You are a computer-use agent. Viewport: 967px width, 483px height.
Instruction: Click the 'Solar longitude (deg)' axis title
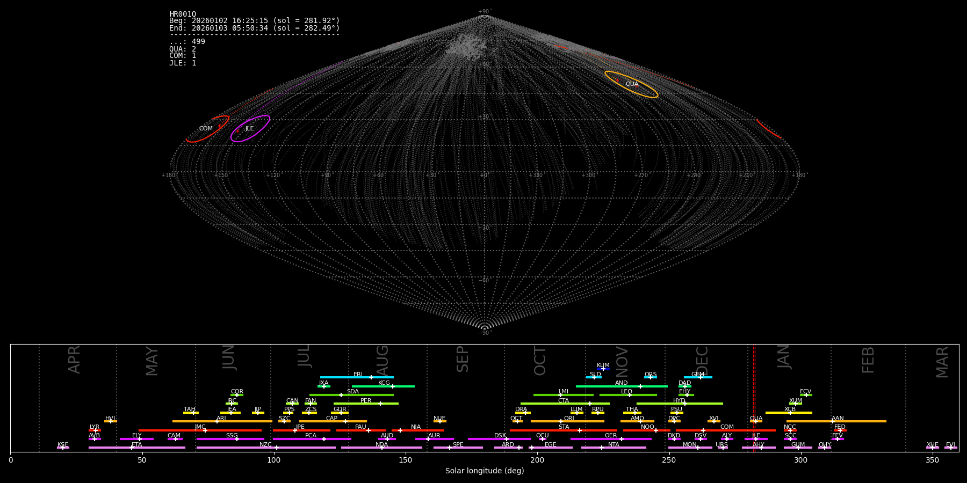click(x=485, y=471)
